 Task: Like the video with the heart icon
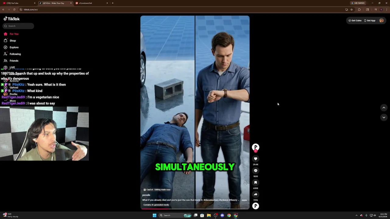pos(256,159)
